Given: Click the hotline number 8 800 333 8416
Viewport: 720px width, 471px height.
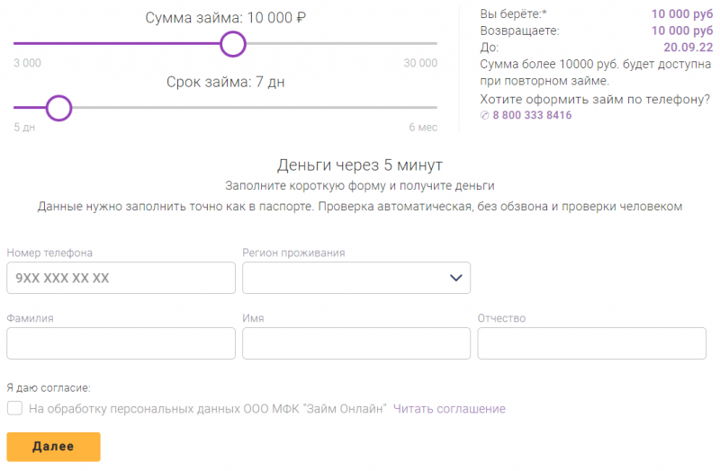Looking at the screenshot, I should tap(533, 116).
